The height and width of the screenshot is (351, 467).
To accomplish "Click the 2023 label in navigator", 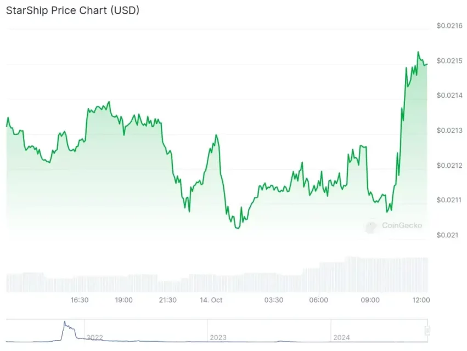I will (218, 337).
